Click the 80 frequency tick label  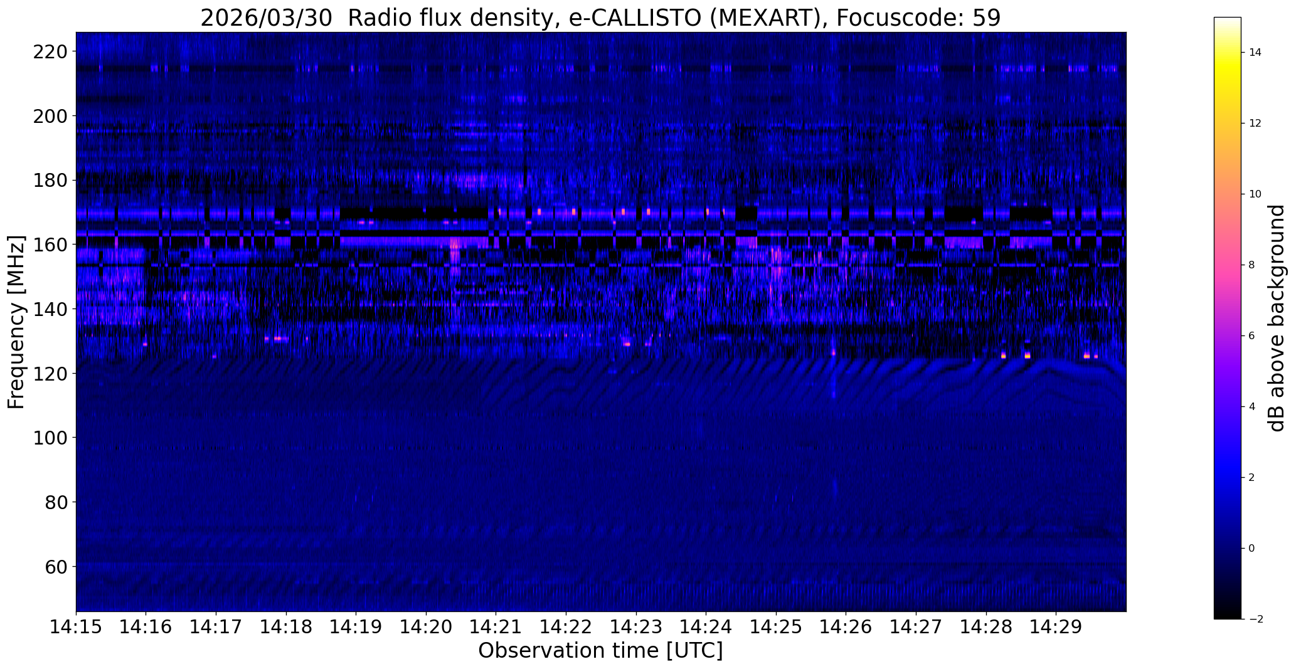point(55,502)
